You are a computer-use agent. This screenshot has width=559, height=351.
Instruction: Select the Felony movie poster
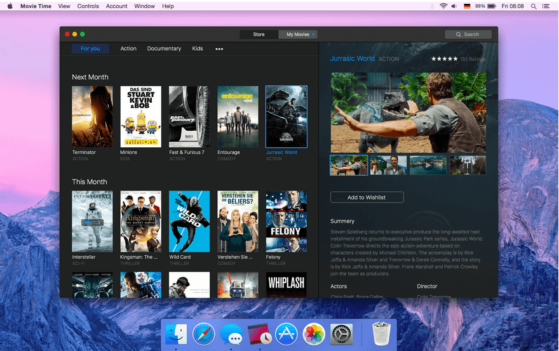tap(286, 222)
